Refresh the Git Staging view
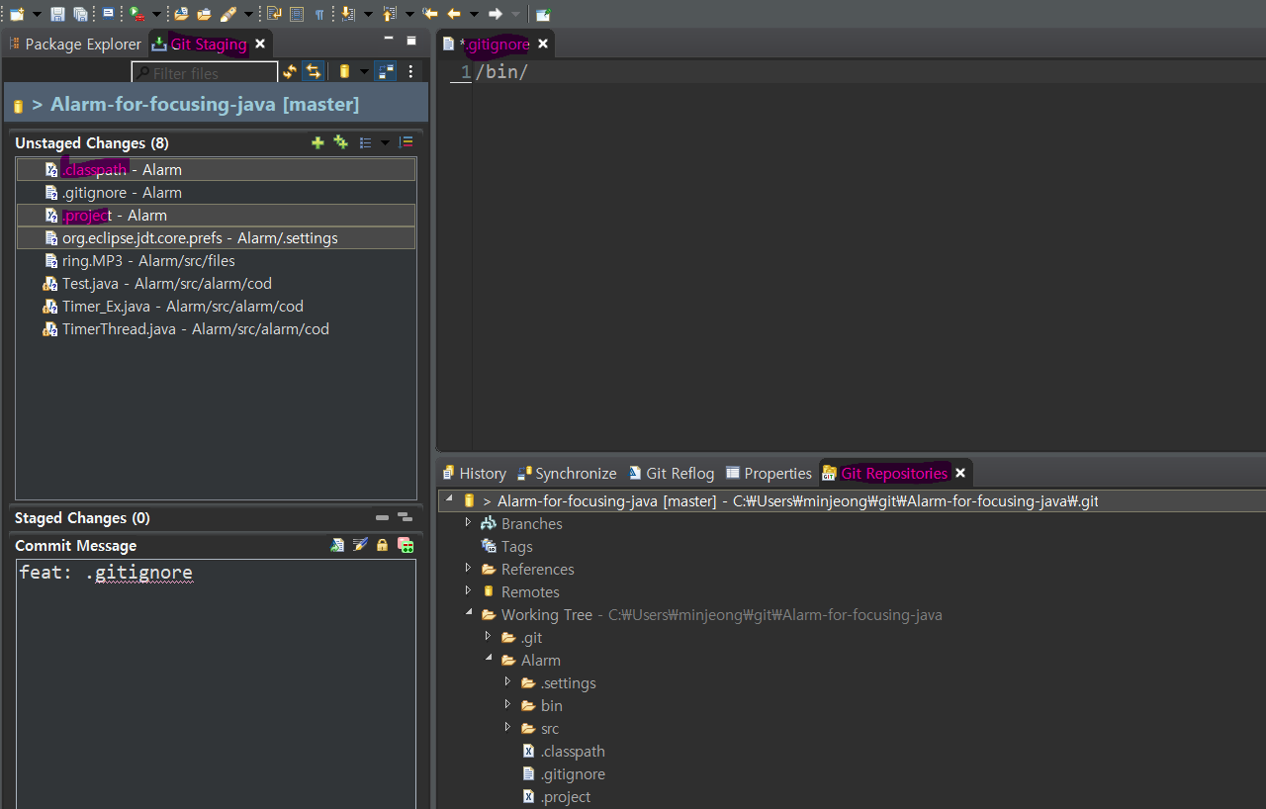Image resolution: width=1266 pixels, height=809 pixels. [x=289, y=70]
